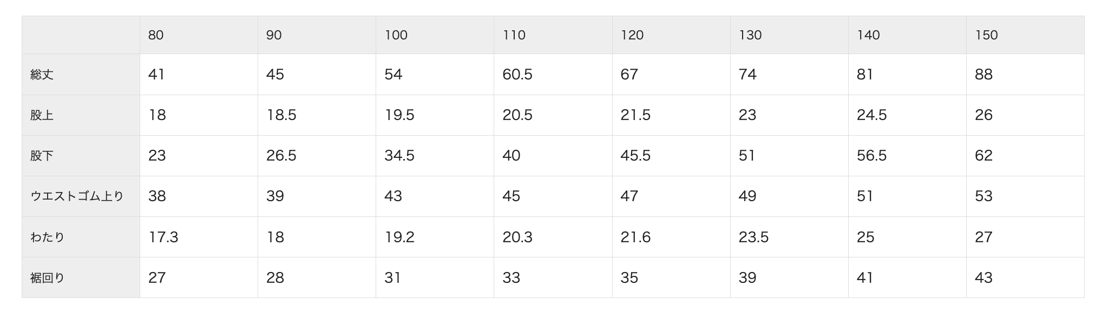
Task: Click 股上 value 18.5 for size 90
Action: tap(281, 115)
